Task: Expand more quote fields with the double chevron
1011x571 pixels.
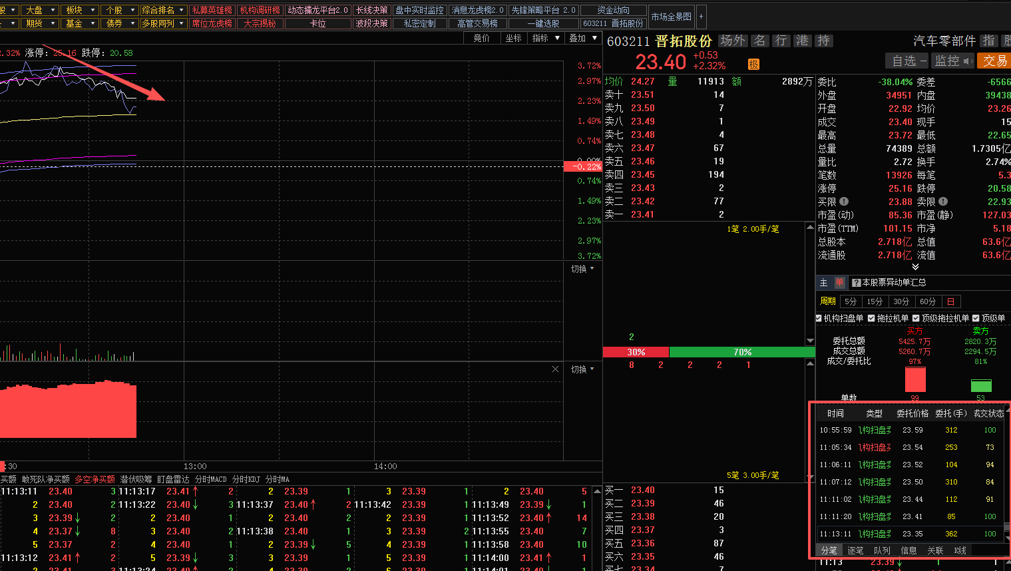Action: tap(915, 267)
